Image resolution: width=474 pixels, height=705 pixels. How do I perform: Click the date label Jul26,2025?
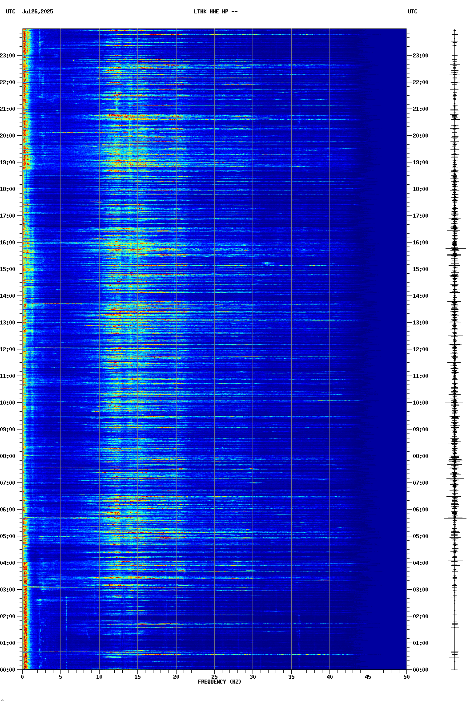coord(37,12)
